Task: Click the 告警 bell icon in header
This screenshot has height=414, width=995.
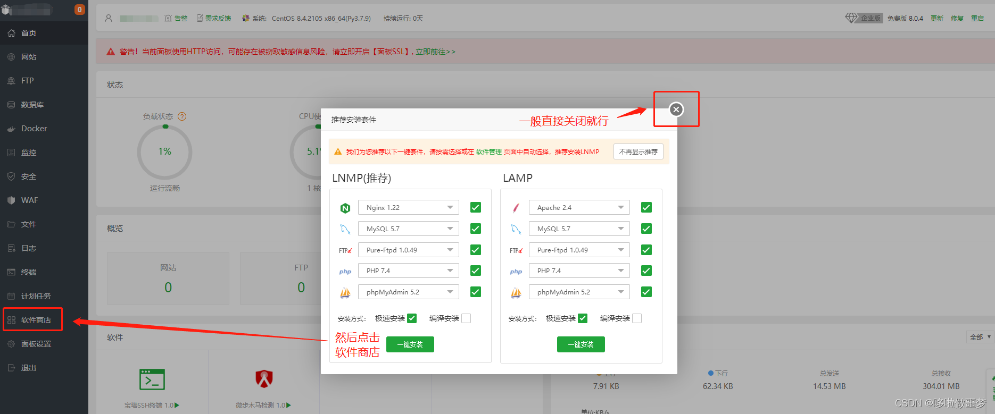Action: pos(168,18)
